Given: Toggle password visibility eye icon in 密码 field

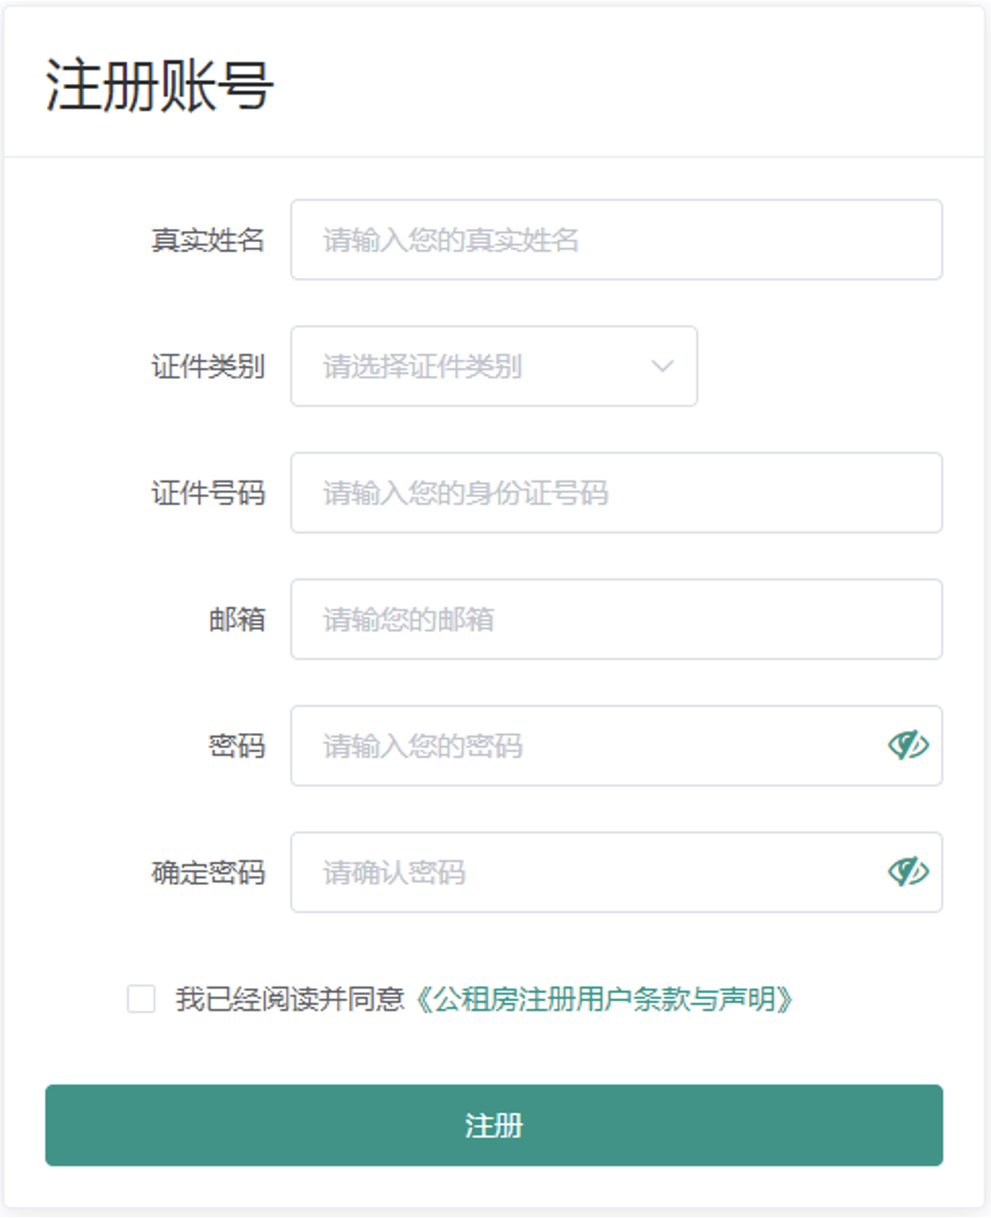Looking at the screenshot, I should [x=908, y=745].
